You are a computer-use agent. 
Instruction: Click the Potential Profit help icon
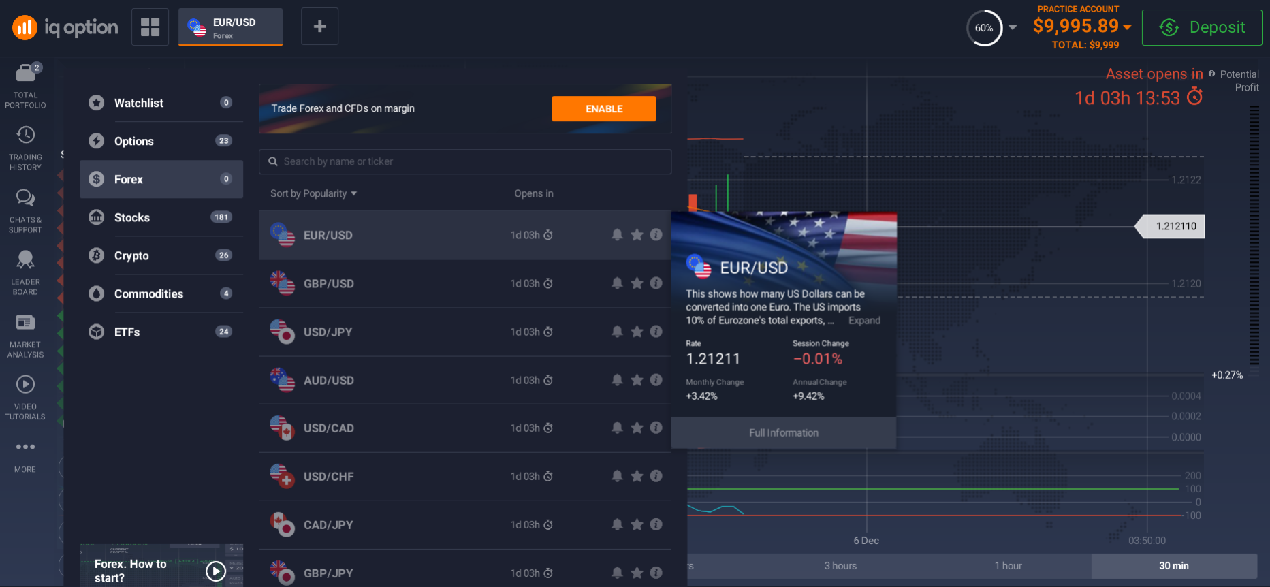(1211, 74)
